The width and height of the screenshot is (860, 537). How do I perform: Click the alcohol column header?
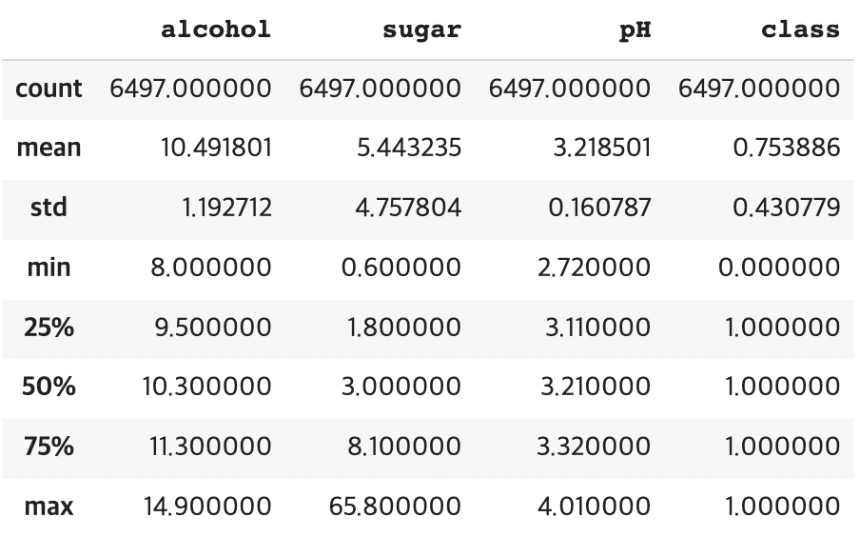click(x=216, y=30)
